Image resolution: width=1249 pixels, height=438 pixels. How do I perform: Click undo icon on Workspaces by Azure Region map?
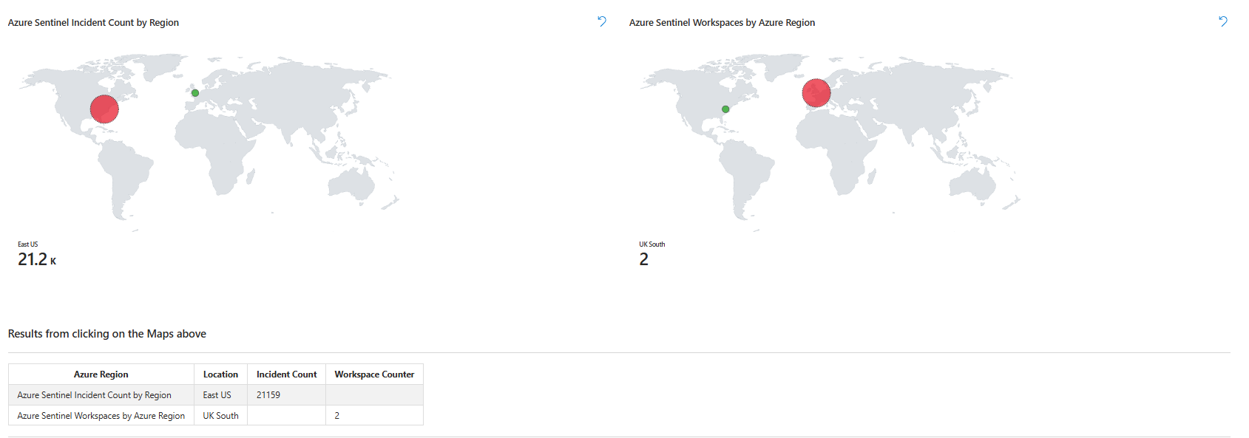tap(1223, 21)
